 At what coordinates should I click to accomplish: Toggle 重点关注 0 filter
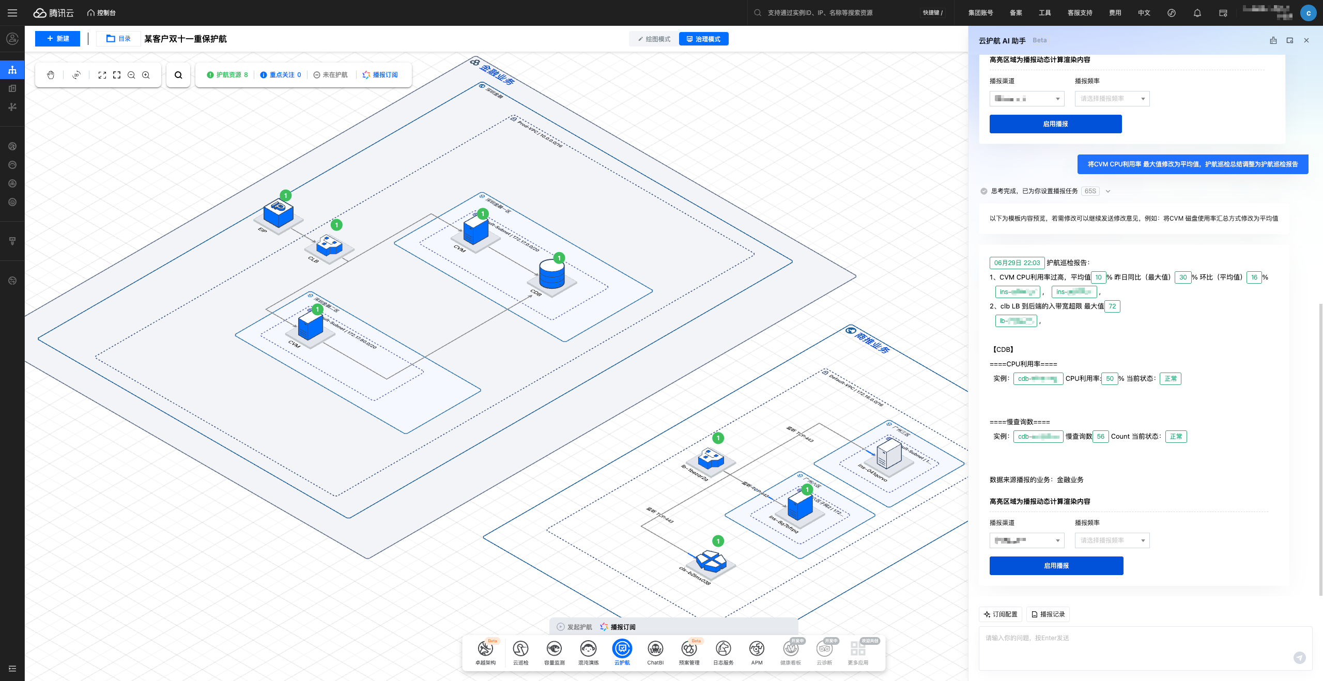click(281, 75)
